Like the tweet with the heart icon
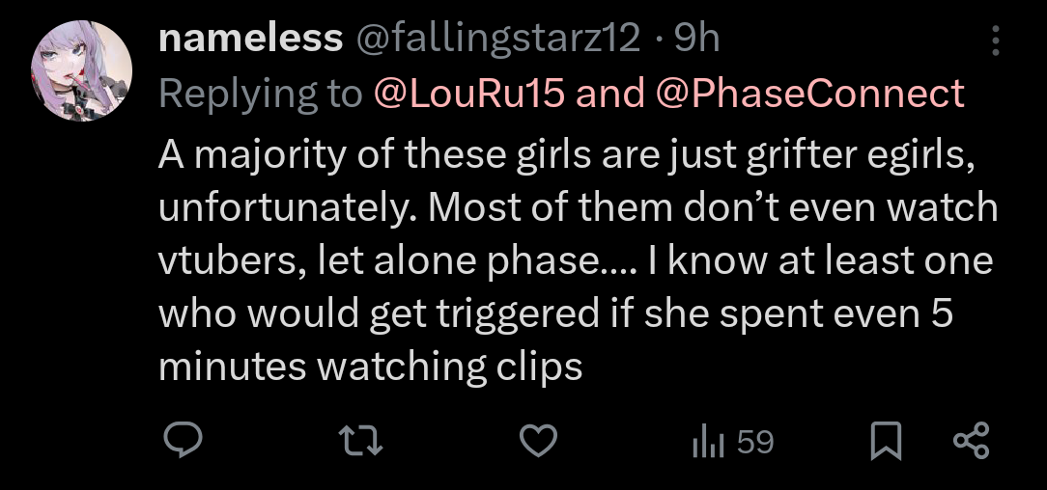 (x=538, y=442)
